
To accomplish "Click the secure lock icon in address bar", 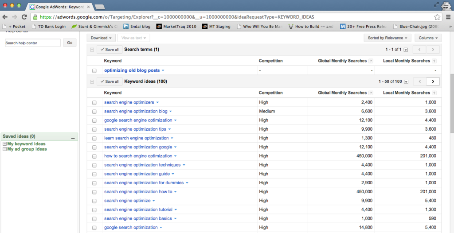I will coord(35,17).
